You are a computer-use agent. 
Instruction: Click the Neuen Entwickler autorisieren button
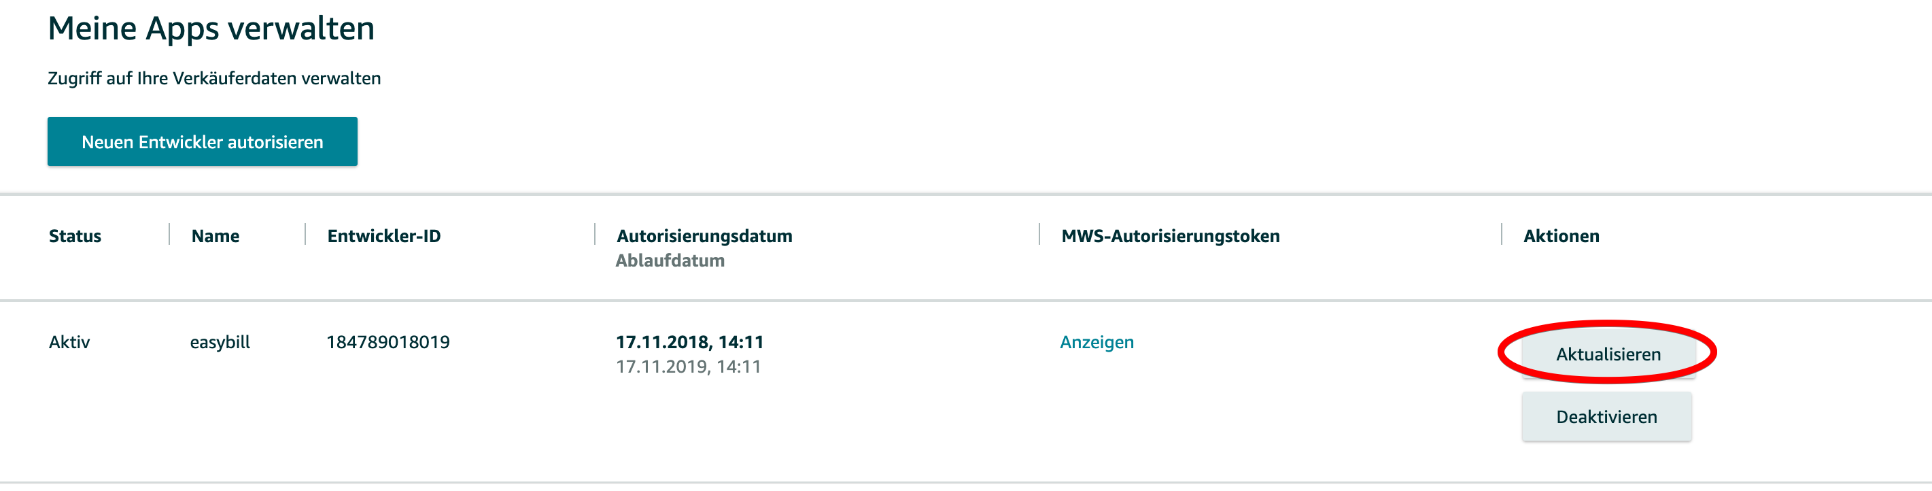click(202, 142)
